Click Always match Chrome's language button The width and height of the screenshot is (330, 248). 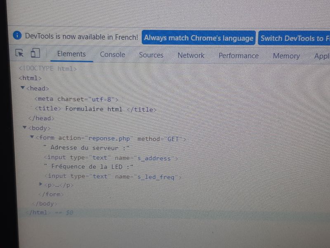[198, 38]
